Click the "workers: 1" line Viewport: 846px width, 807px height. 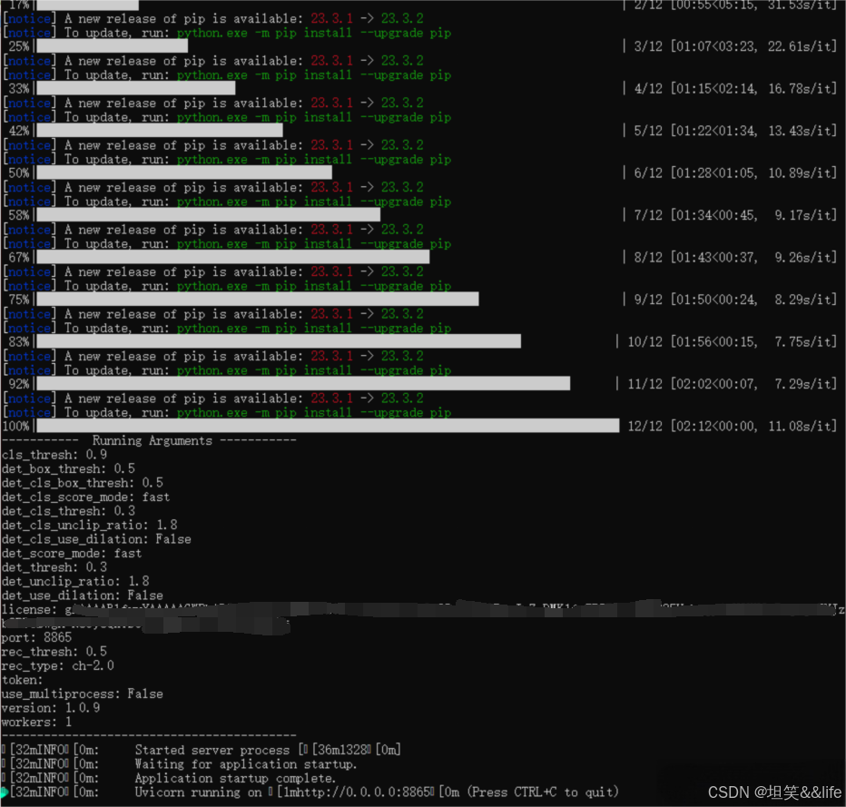[36, 722]
